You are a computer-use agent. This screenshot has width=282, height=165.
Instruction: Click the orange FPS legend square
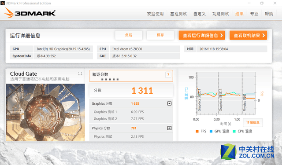pyautogui.click(x=197, y=131)
